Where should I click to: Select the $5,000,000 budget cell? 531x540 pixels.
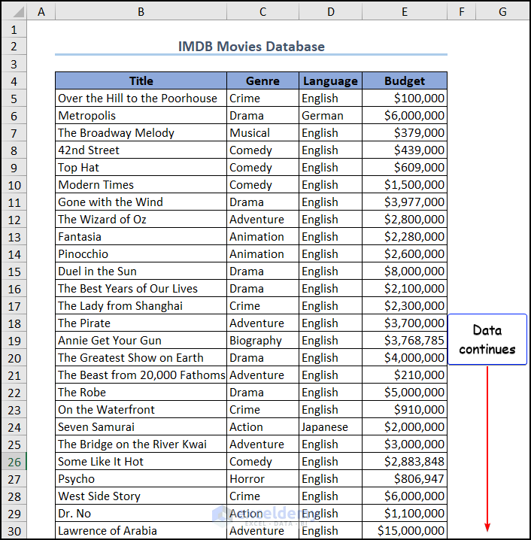(405, 393)
